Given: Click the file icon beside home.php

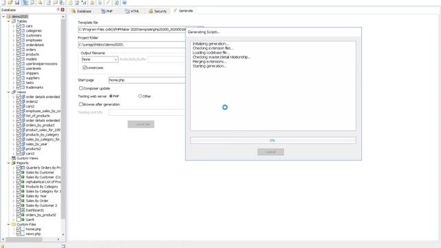Looking at the screenshot, I should coord(23,229).
